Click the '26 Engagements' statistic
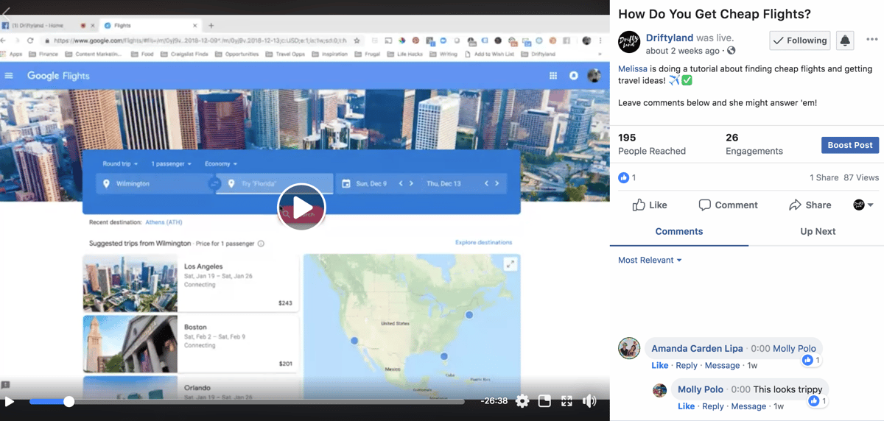The width and height of the screenshot is (884, 421). point(754,144)
